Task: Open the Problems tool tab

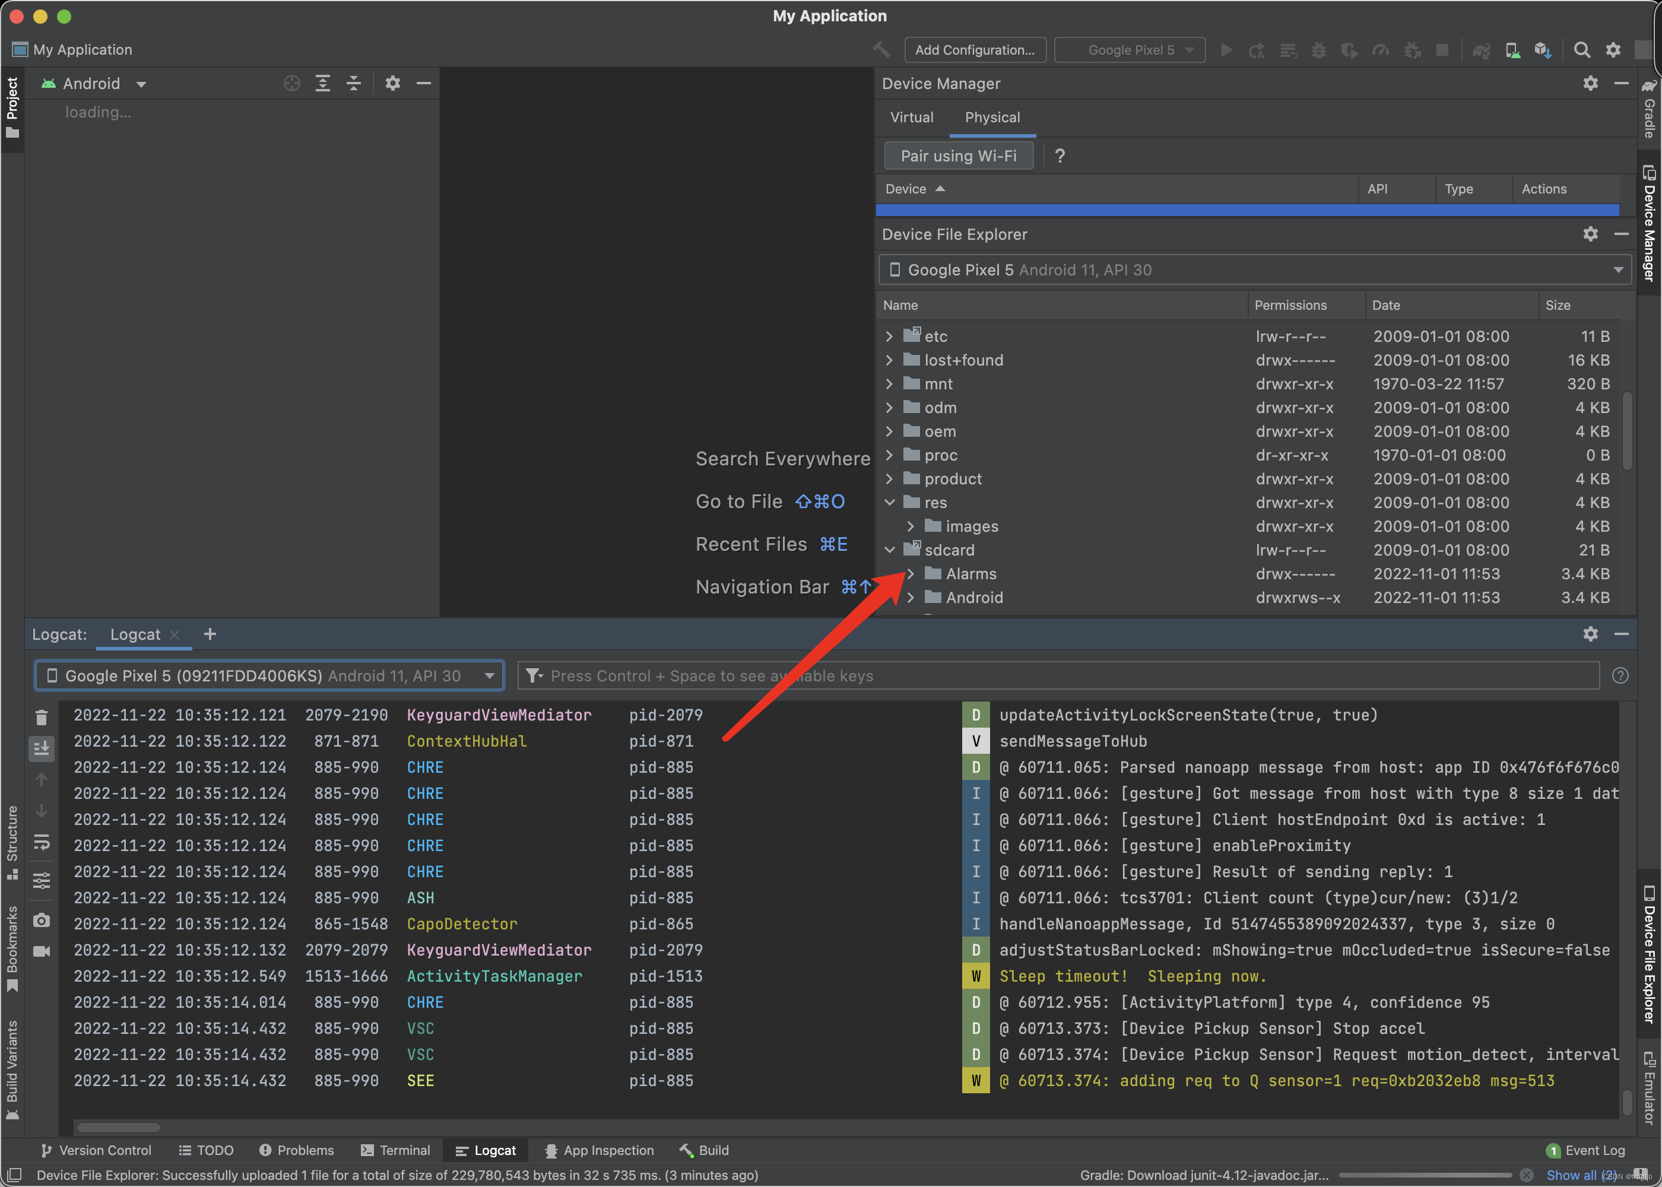Action: [297, 1150]
